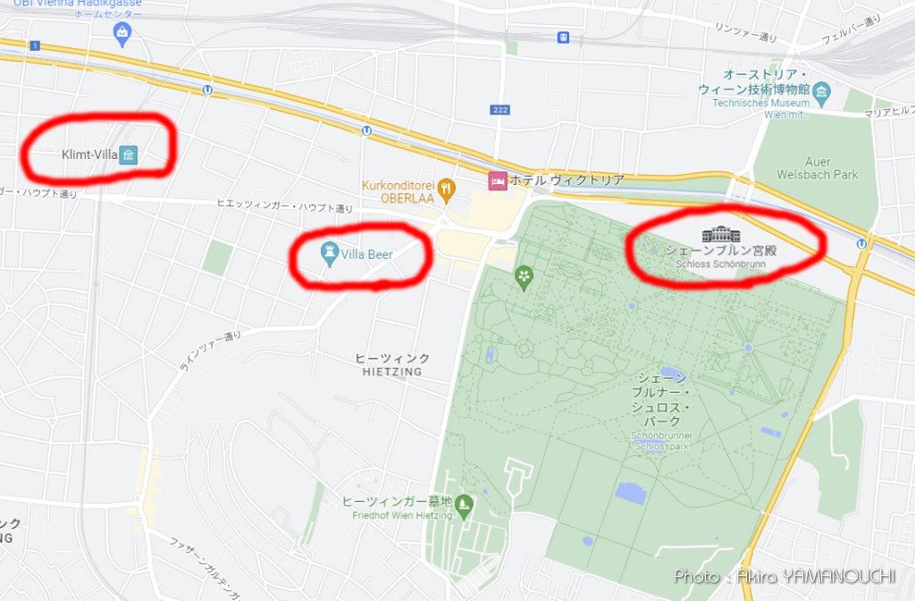Select the Villa Beer landmark pin
Image resolution: width=915 pixels, height=601 pixels.
330,255
